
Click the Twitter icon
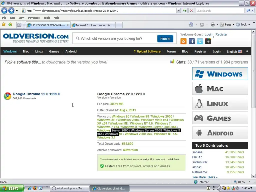pos(200,41)
